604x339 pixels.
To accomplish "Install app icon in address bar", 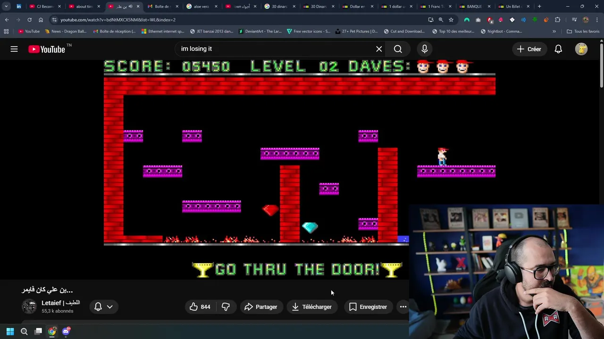I will point(431,20).
